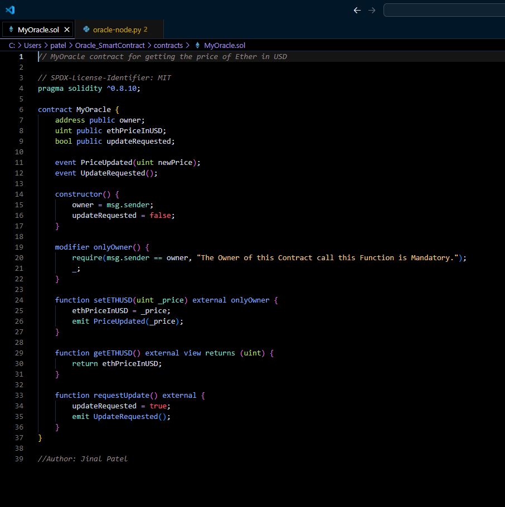505x507 pixels.
Task: Open the MyOracle.sol breadcrumb segment
Action: [225, 46]
